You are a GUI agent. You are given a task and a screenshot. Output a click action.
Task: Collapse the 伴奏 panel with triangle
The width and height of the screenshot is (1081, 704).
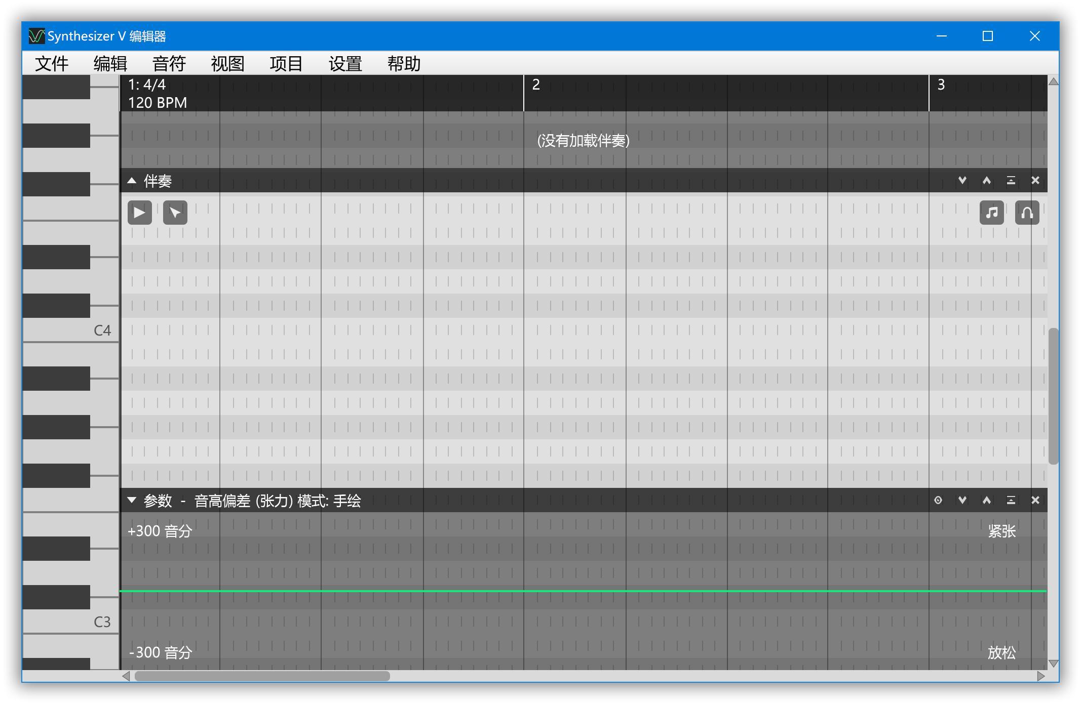click(x=132, y=181)
